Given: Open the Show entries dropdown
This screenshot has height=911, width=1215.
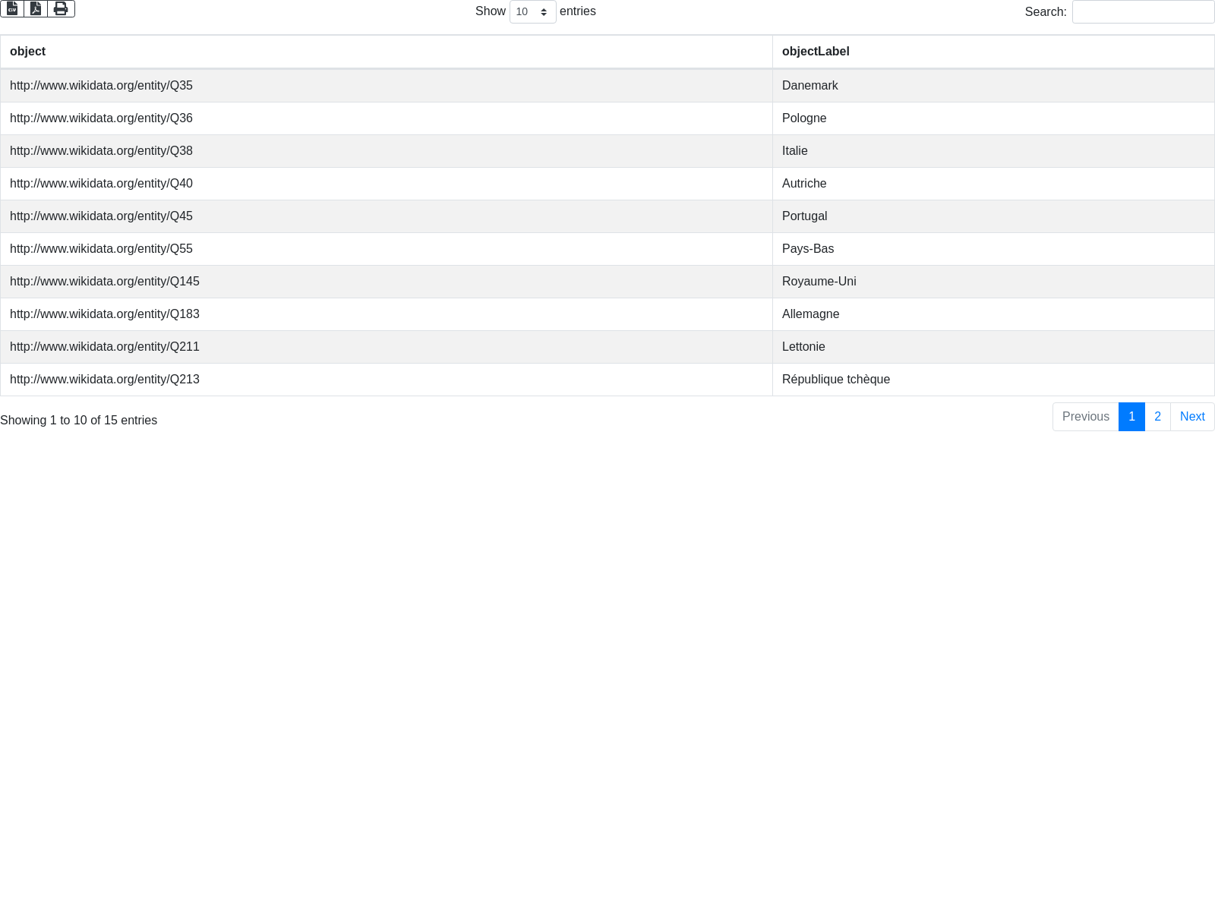Looking at the screenshot, I should coord(532,12).
